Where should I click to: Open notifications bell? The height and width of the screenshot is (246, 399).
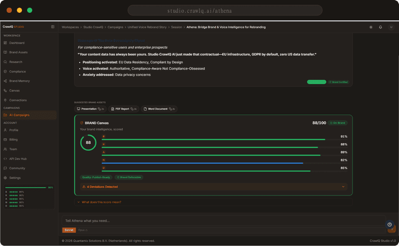(381, 27)
